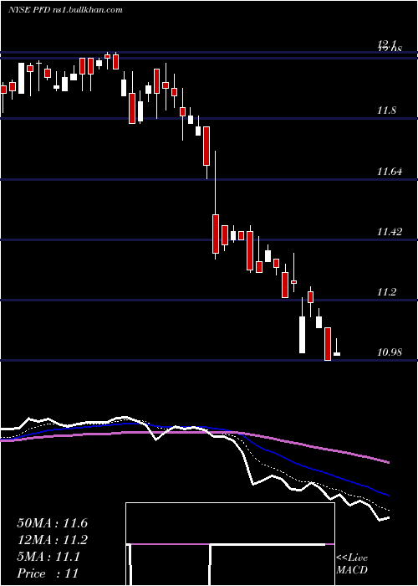Click the 11.42 price axis label
This screenshot has height=586, width=418.
click(390, 232)
